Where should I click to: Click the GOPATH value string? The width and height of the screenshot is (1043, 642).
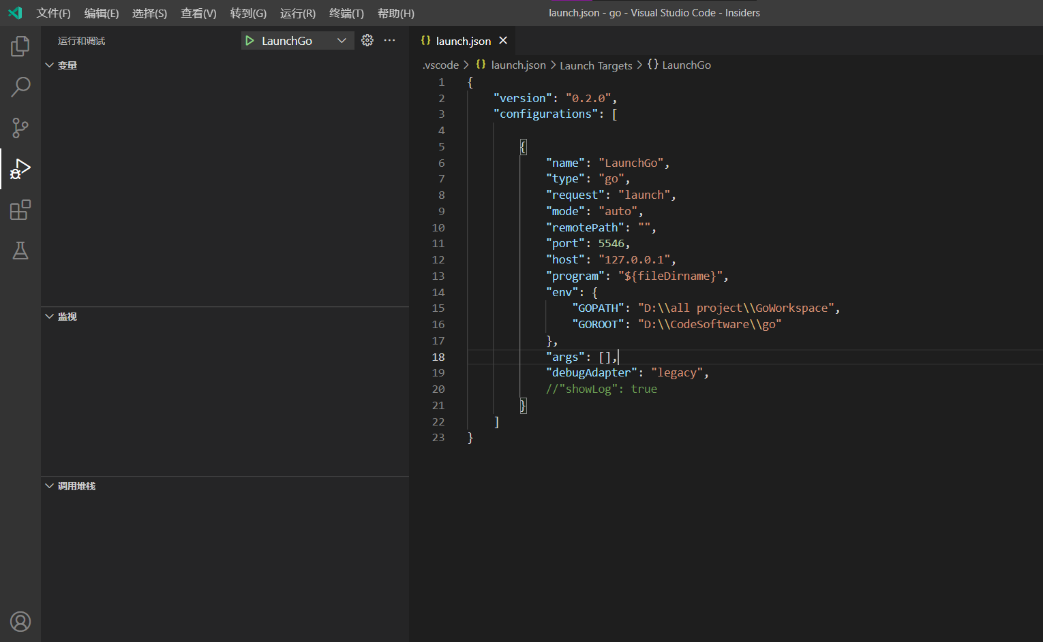(736, 308)
